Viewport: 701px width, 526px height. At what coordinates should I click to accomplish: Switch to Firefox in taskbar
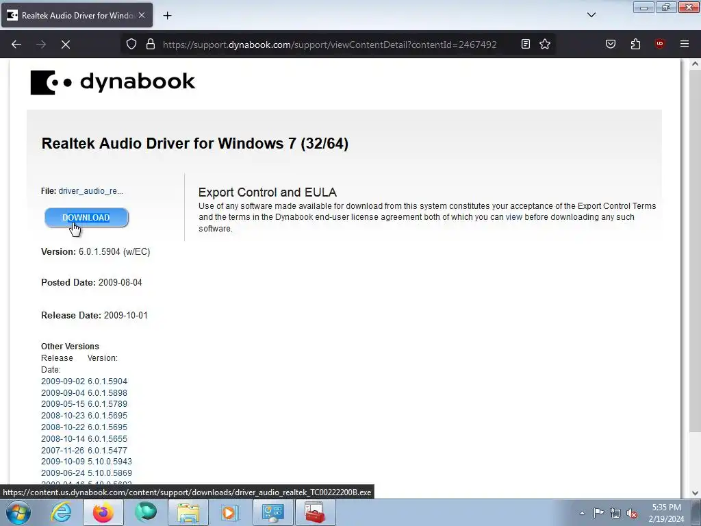pos(103,512)
